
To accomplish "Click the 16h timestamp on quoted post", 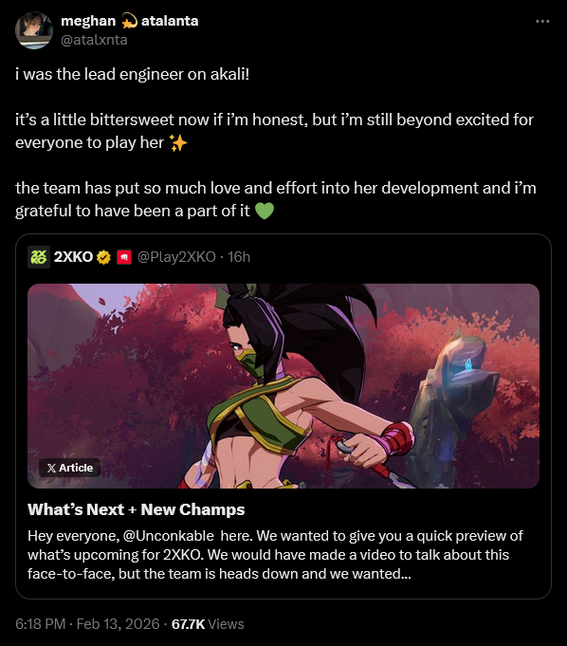I will point(239,257).
